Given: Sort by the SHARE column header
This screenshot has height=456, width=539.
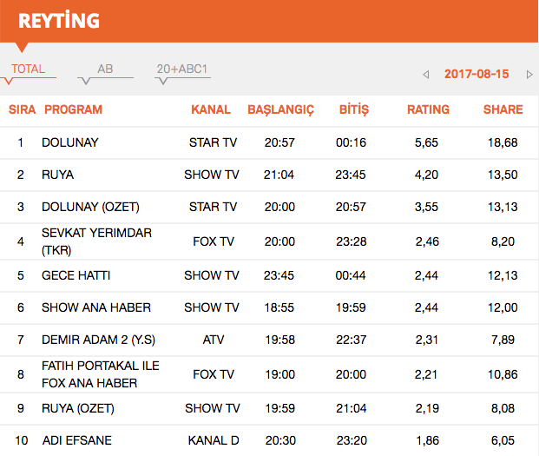Looking at the screenshot, I should [503, 109].
